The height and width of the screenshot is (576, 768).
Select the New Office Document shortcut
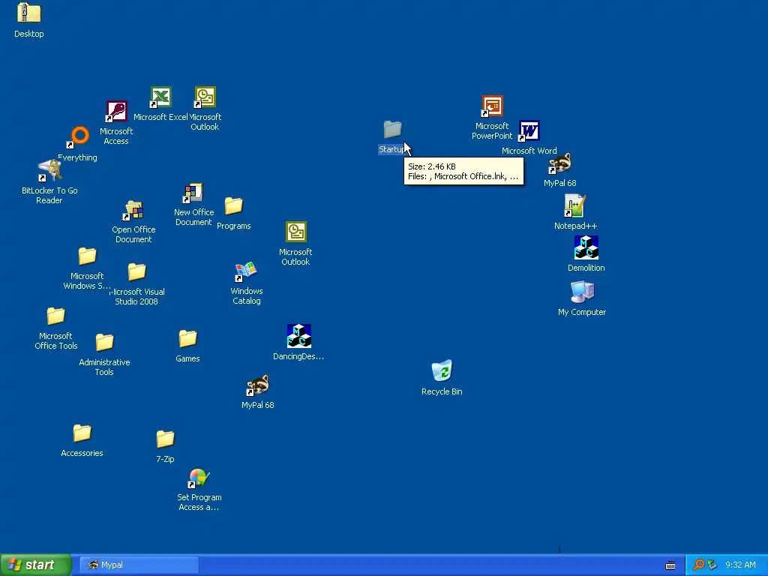click(193, 193)
